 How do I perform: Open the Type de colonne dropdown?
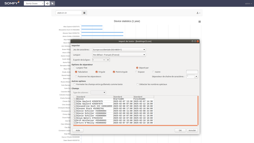pos(98,92)
